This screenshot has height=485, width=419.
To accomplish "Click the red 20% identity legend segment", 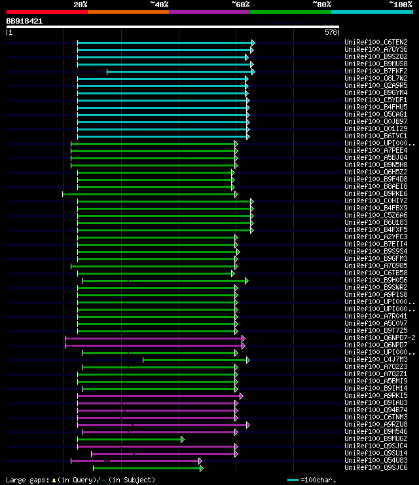I will pos(47,12).
